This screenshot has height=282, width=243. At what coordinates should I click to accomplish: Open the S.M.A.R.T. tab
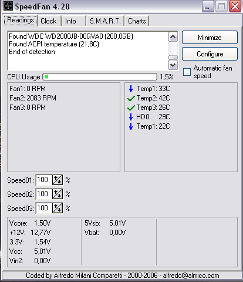pos(105,21)
